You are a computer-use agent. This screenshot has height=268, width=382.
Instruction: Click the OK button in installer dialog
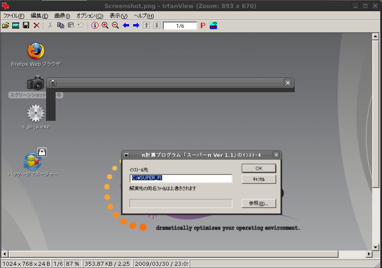259,168
